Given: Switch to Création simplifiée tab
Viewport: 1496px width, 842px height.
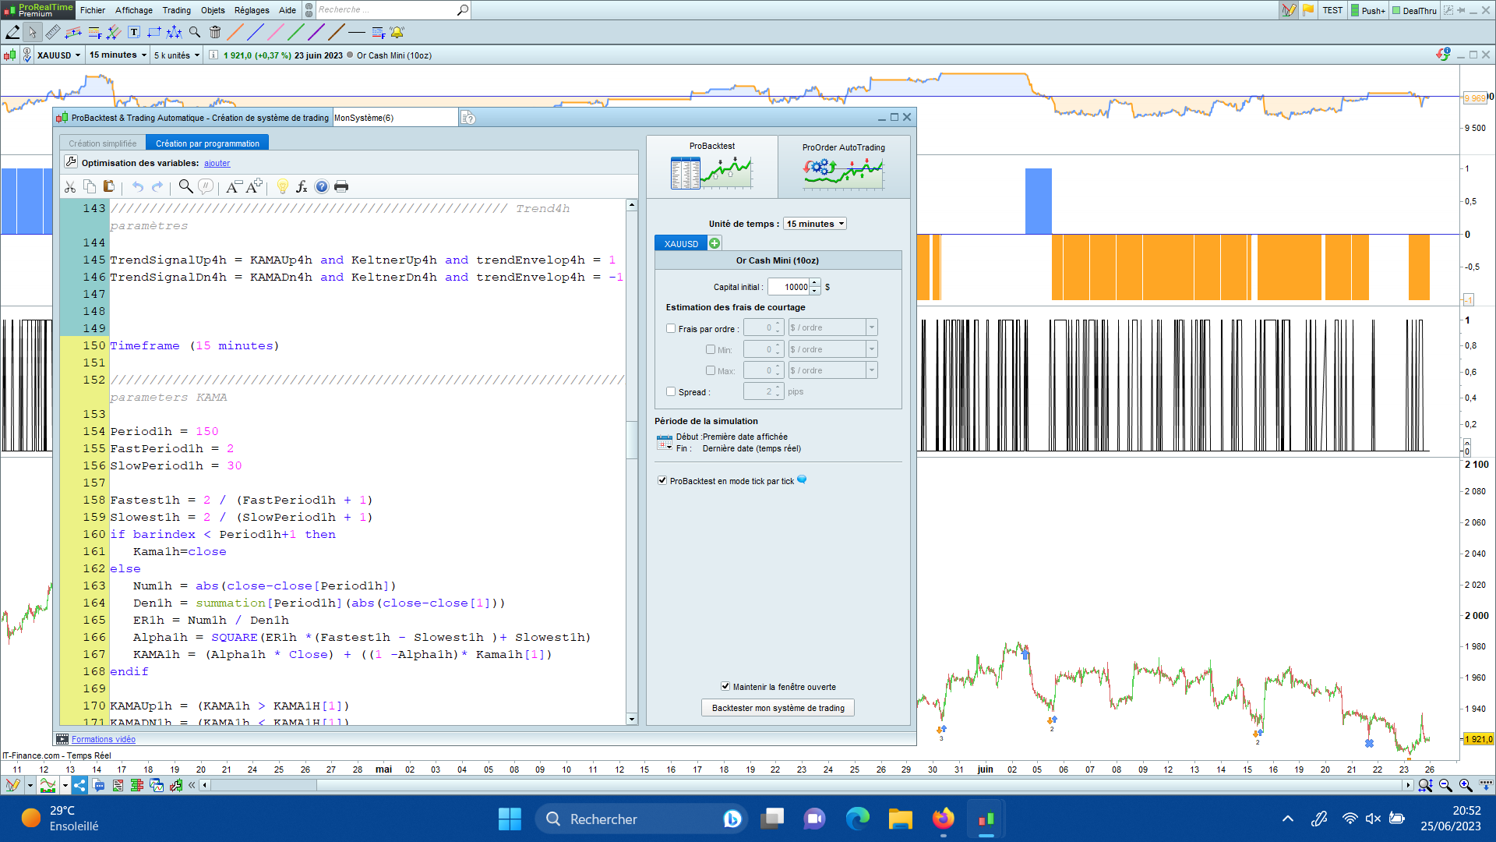Looking at the screenshot, I should pyautogui.click(x=102, y=143).
